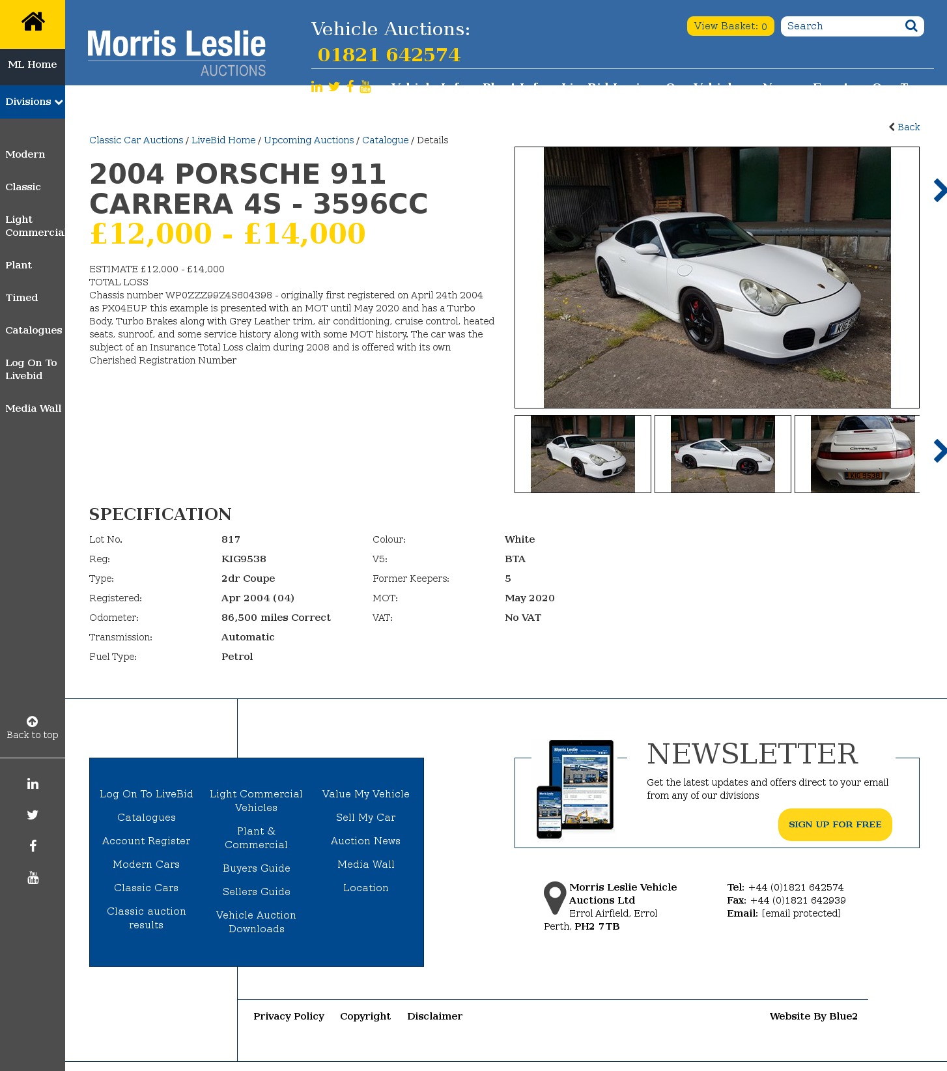Open Light Commercial Vehicles footer link
The width and height of the screenshot is (947, 1071).
(x=257, y=801)
